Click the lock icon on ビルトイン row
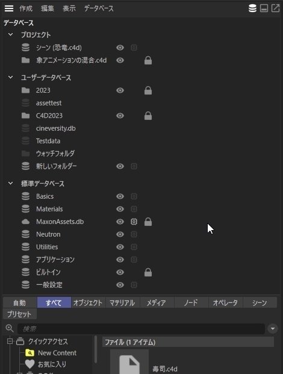The image size is (283, 374). point(148,272)
